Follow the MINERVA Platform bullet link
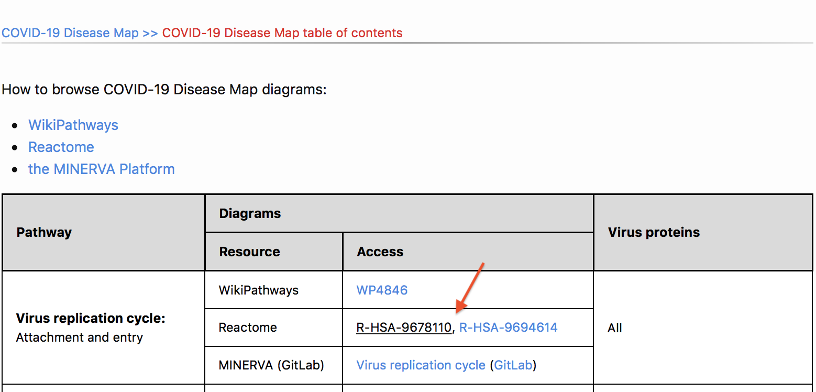This screenshot has height=392, width=816. (101, 169)
